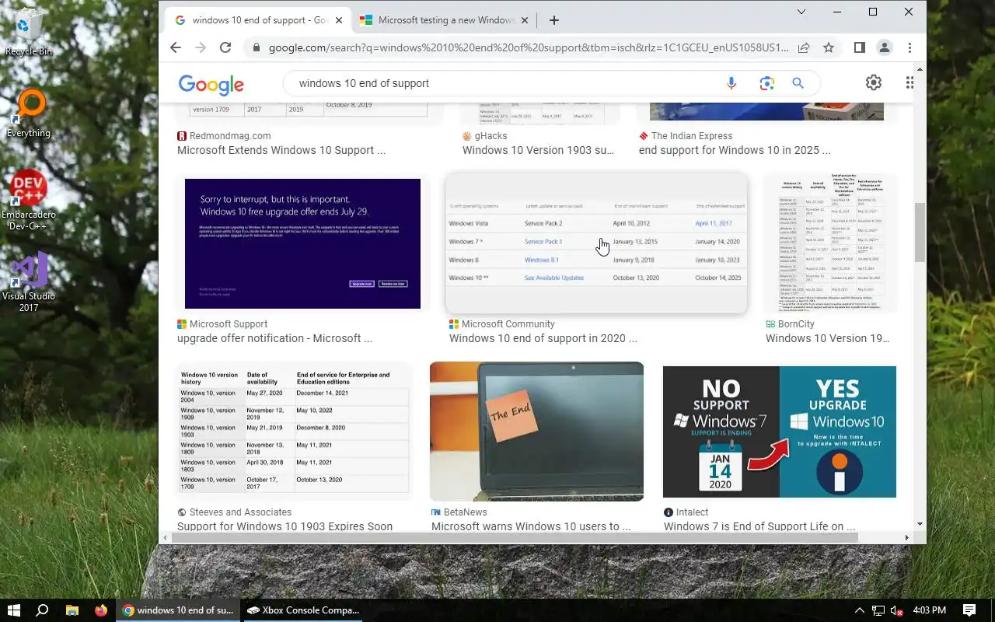This screenshot has height=622, width=995.
Task: Open 'Microsoft warns Windows 10 users to' link
Action: click(x=531, y=526)
